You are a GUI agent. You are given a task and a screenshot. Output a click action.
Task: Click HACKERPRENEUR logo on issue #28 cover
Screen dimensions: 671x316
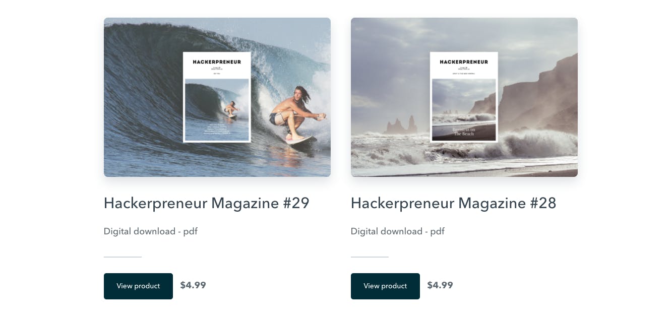464,62
